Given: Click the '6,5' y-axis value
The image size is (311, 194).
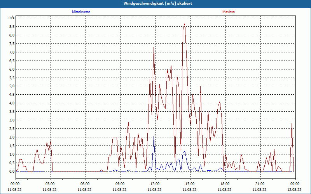Looking at the screenshot, I should point(12,61).
